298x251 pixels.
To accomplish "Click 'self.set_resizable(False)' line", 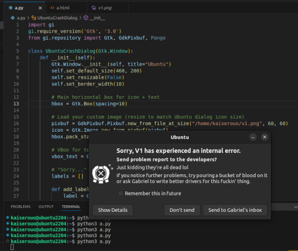I will tap(88, 77).
